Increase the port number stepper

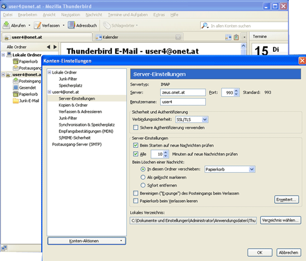click(236, 91)
